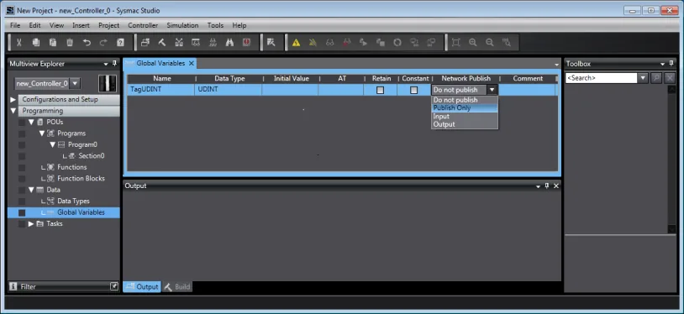
Task: Click the circular synchronize toolbar icon
Action: pyautogui.click(x=397, y=42)
